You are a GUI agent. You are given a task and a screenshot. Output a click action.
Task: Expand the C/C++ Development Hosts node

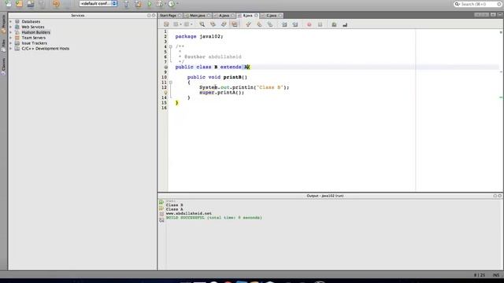[10, 49]
